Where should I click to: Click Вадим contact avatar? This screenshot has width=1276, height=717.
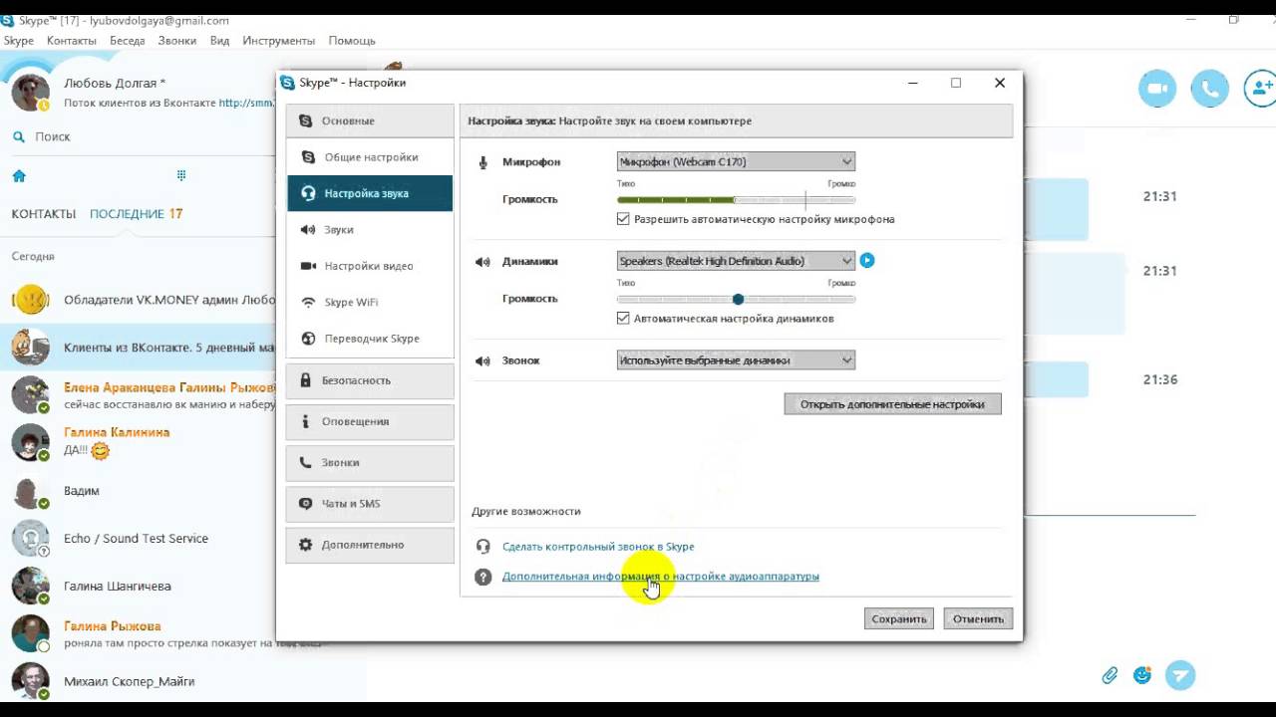pos(30,491)
